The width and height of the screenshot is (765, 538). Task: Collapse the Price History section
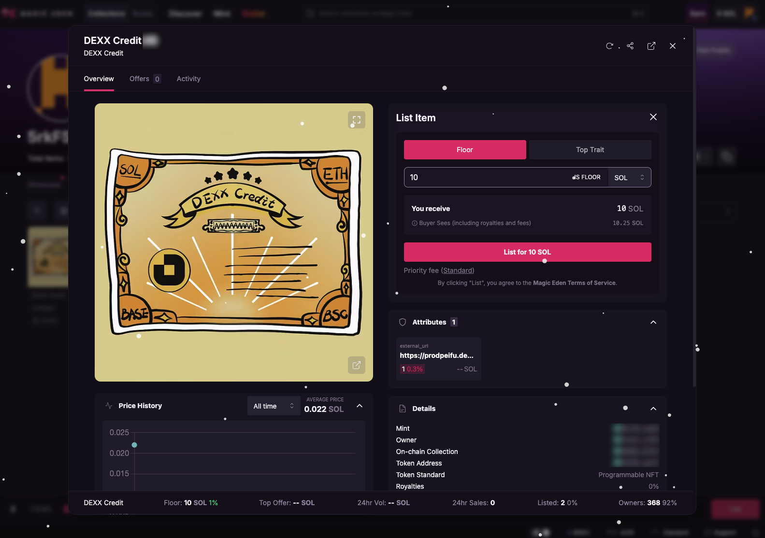point(360,406)
